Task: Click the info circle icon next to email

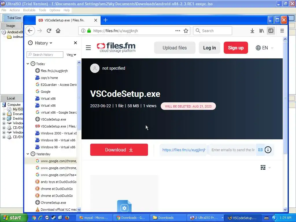Action: [268, 150]
